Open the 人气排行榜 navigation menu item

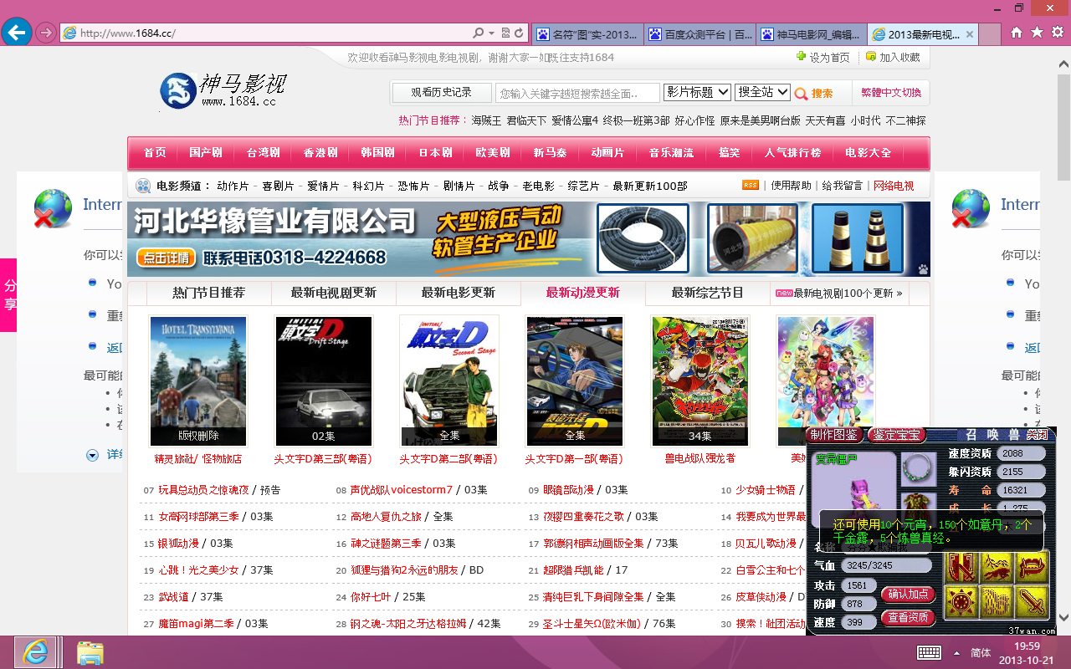point(792,153)
